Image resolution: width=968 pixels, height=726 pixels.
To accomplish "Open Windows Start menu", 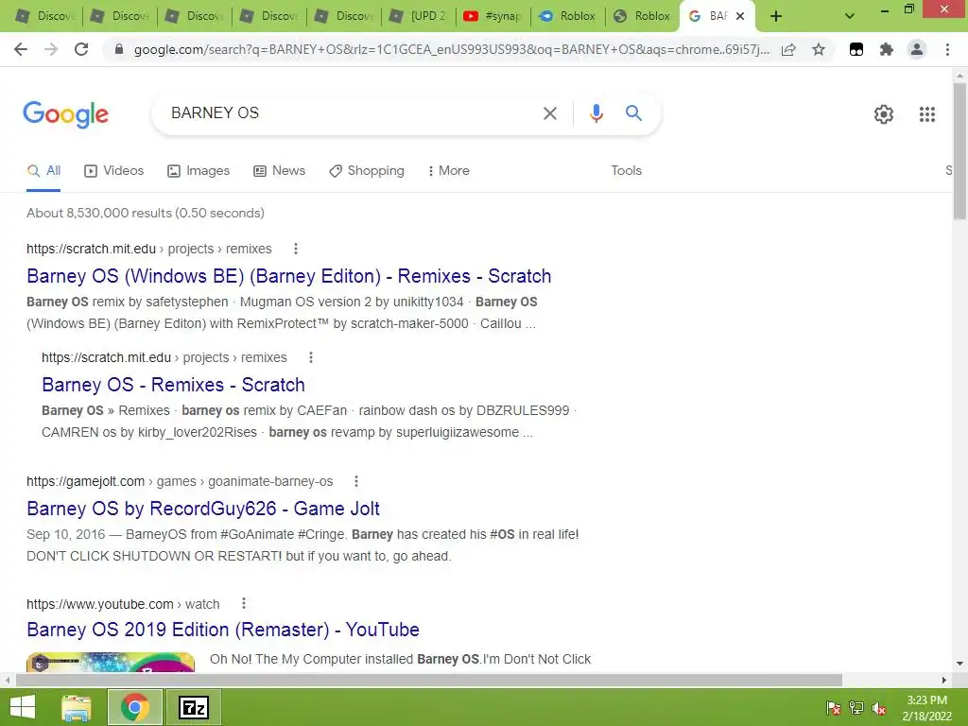I will click(x=23, y=707).
